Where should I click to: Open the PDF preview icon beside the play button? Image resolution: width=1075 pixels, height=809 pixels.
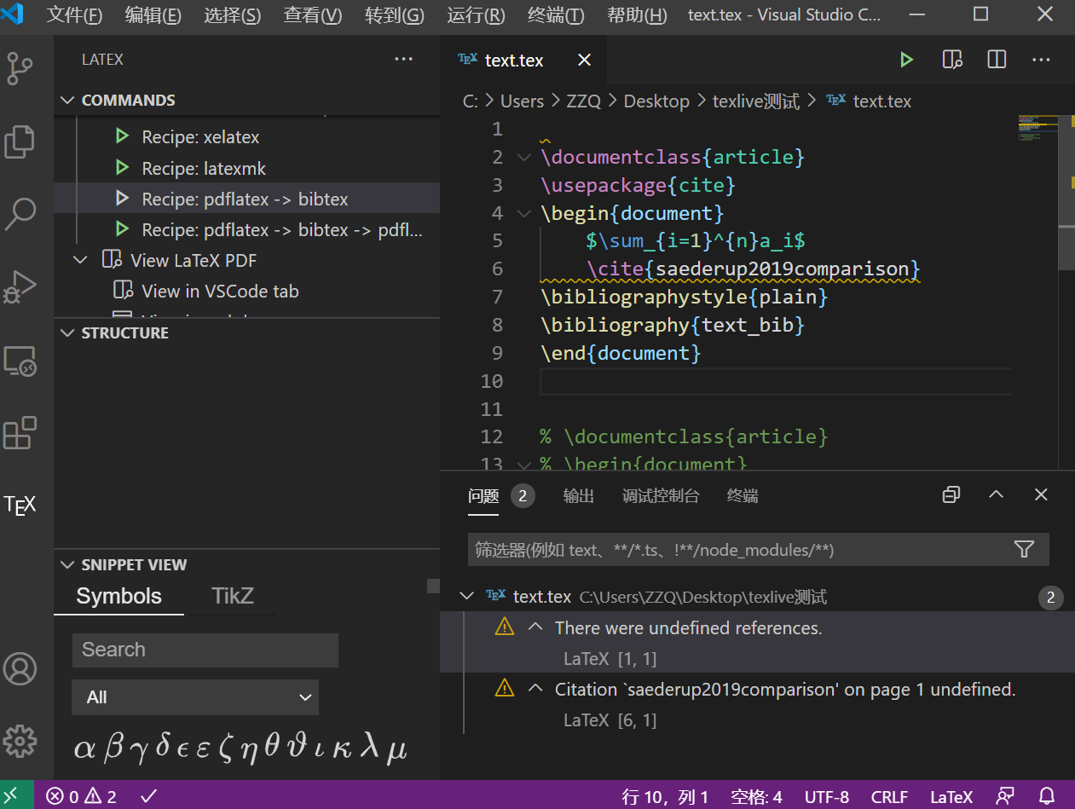(951, 60)
